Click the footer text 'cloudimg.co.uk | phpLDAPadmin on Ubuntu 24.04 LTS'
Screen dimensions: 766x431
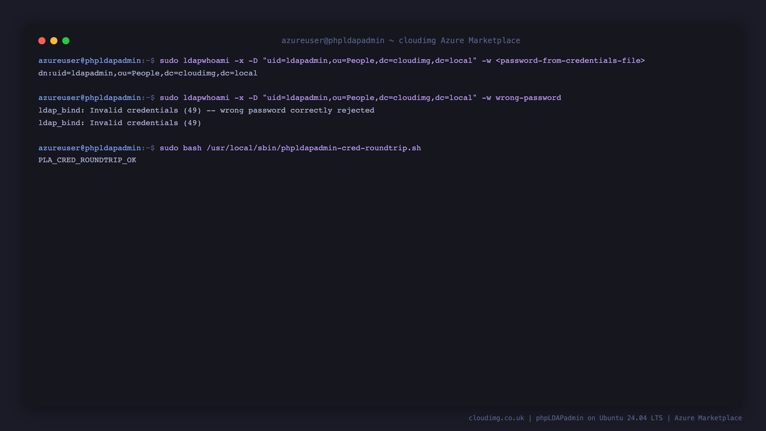(x=566, y=418)
